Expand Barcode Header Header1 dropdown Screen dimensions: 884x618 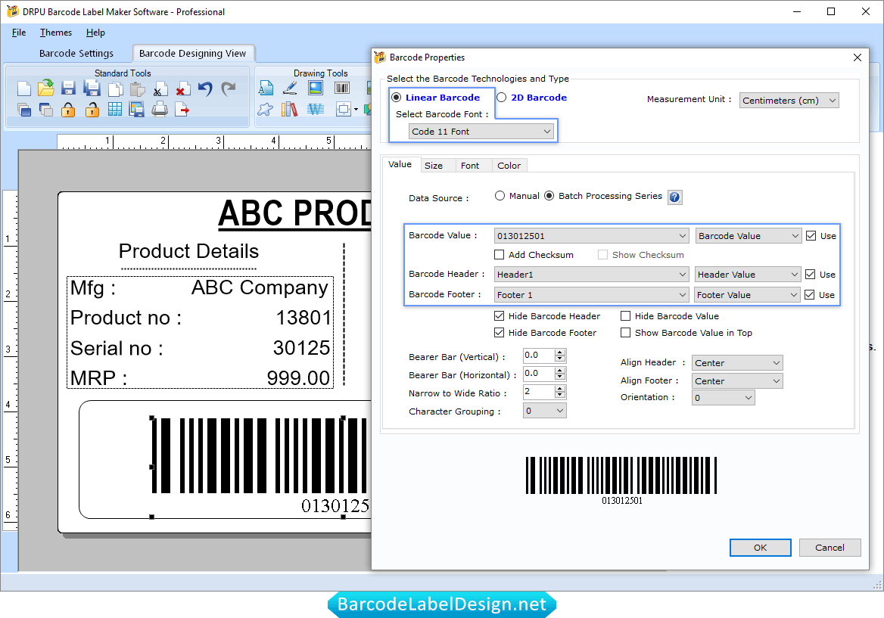591,275
